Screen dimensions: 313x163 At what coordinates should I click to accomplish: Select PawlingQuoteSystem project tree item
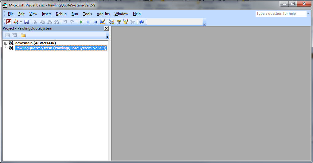pos(61,48)
